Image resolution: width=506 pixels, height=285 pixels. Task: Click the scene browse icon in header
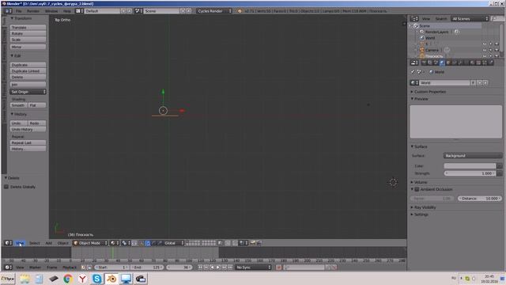tap(139, 11)
